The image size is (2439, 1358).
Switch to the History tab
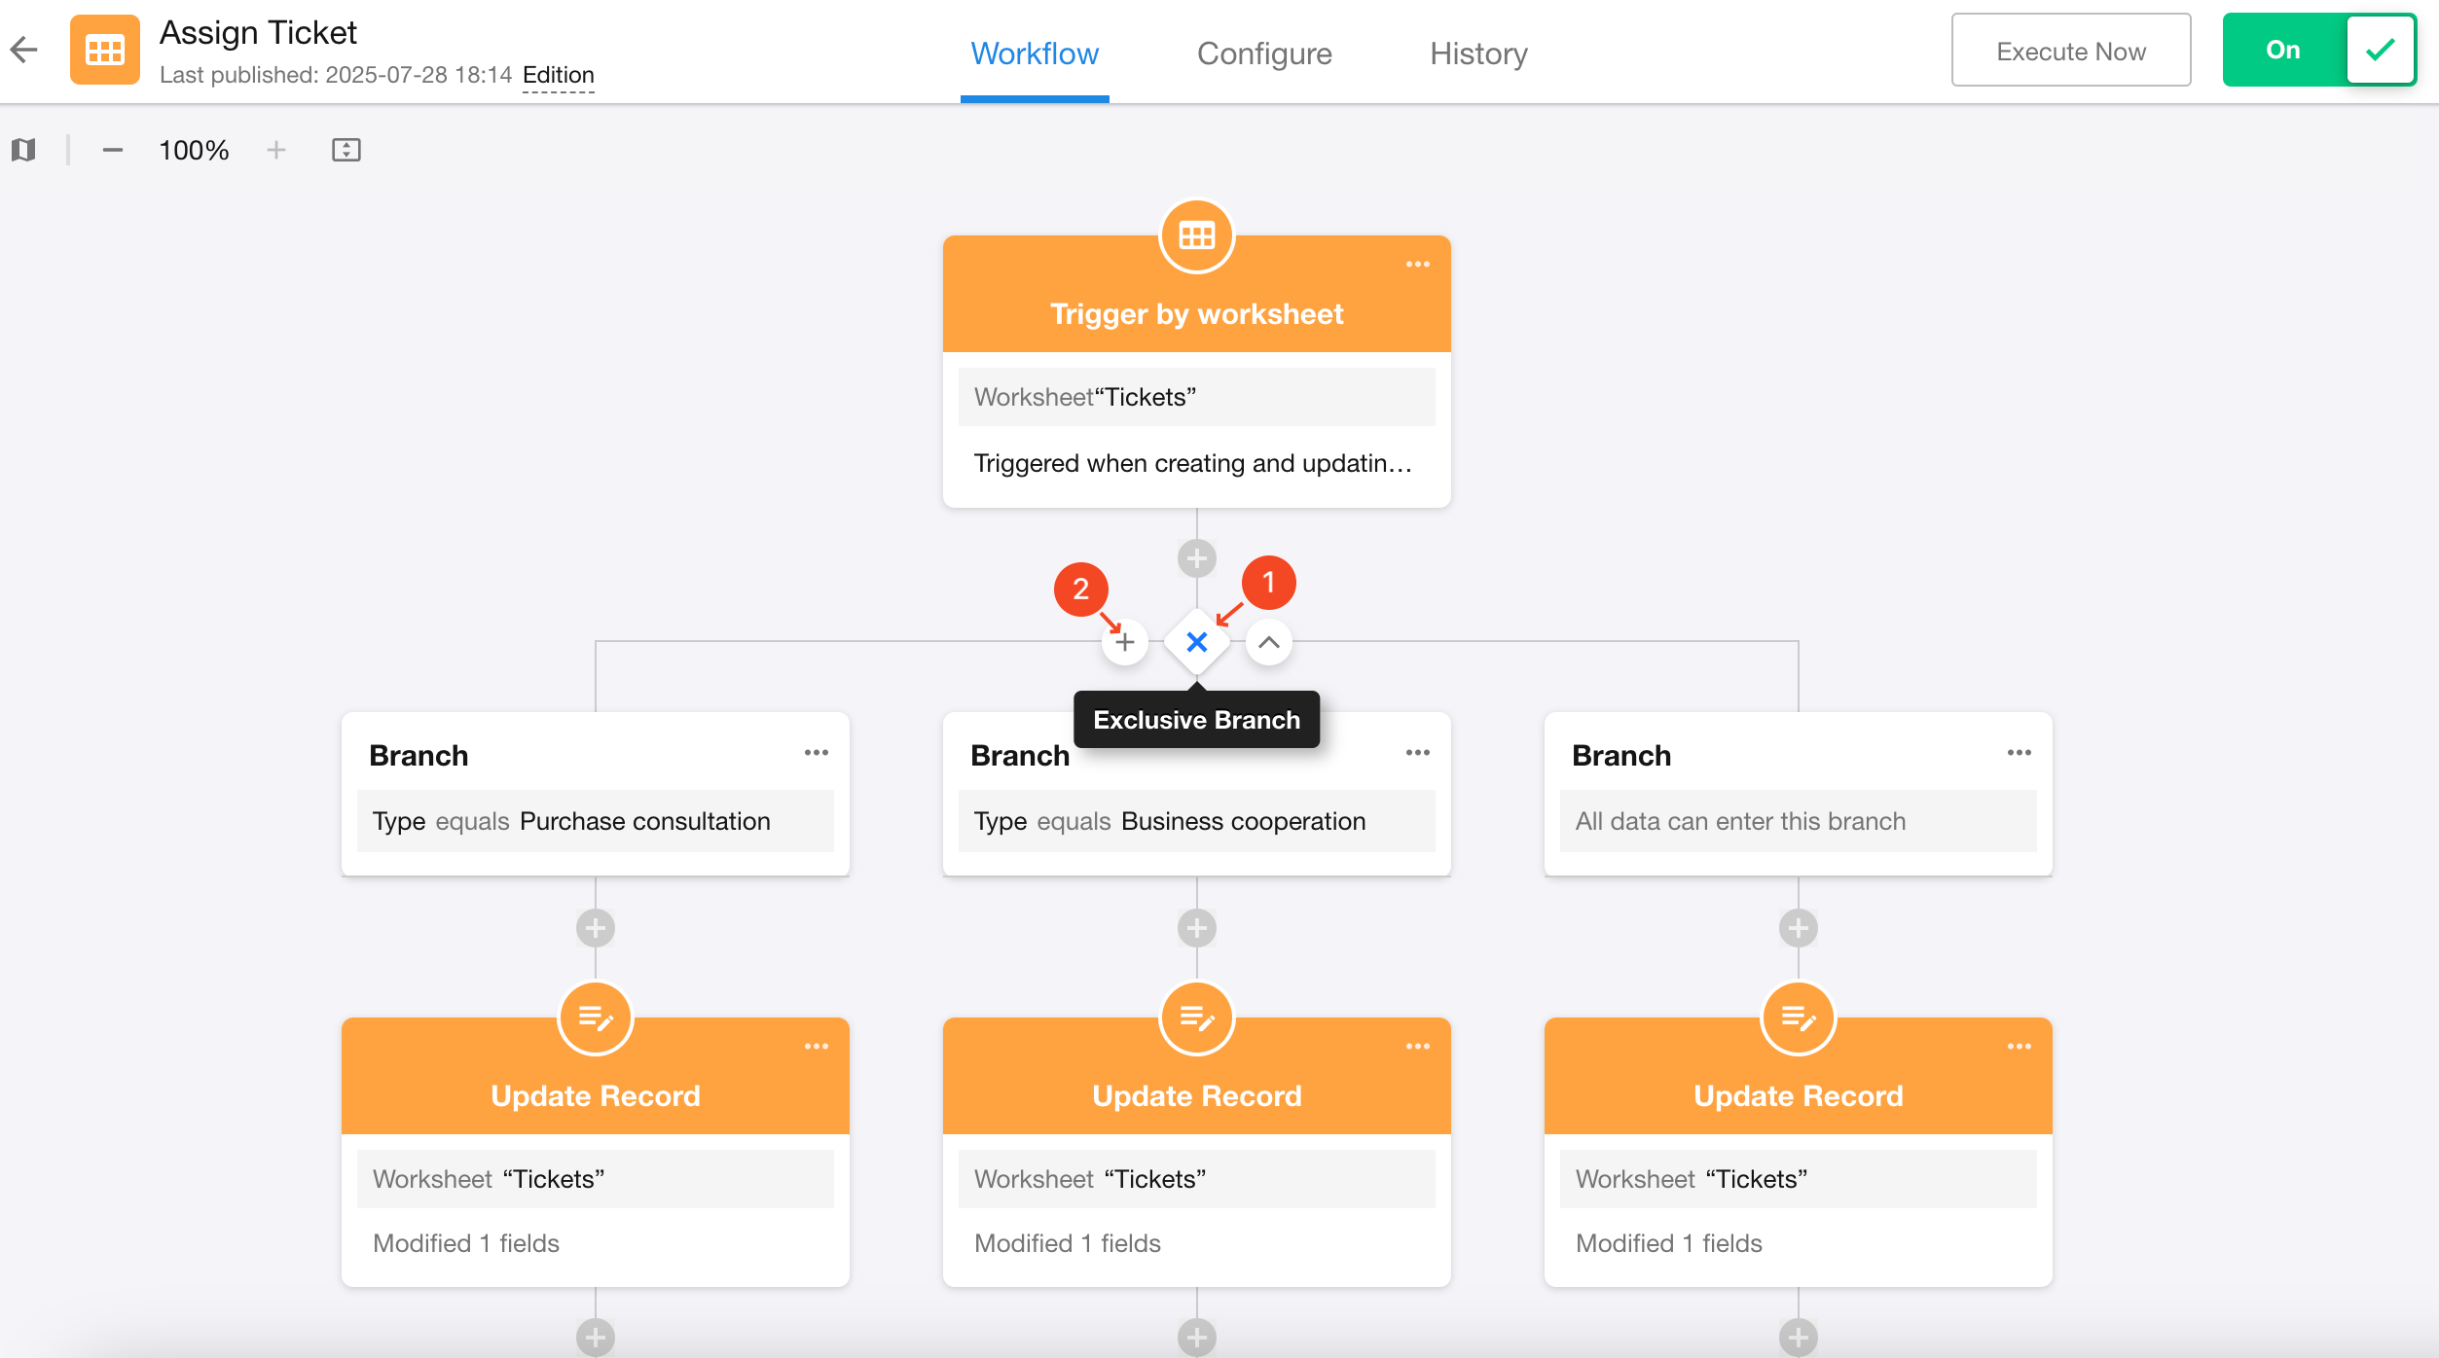1477,54
